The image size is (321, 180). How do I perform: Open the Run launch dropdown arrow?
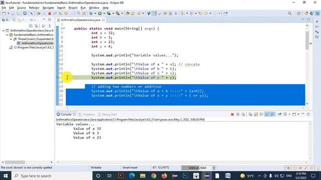104,13
